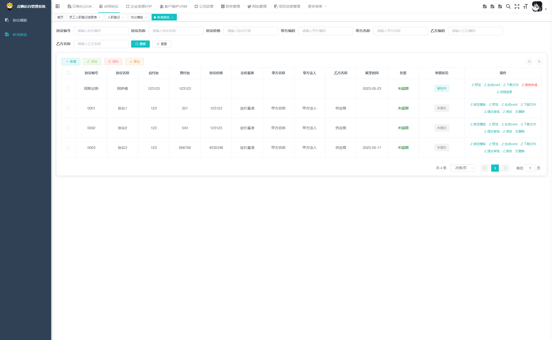Open the font size setting icon

click(x=525, y=6)
